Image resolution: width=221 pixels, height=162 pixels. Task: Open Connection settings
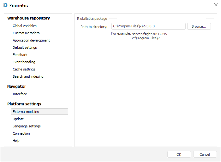(x=21, y=133)
